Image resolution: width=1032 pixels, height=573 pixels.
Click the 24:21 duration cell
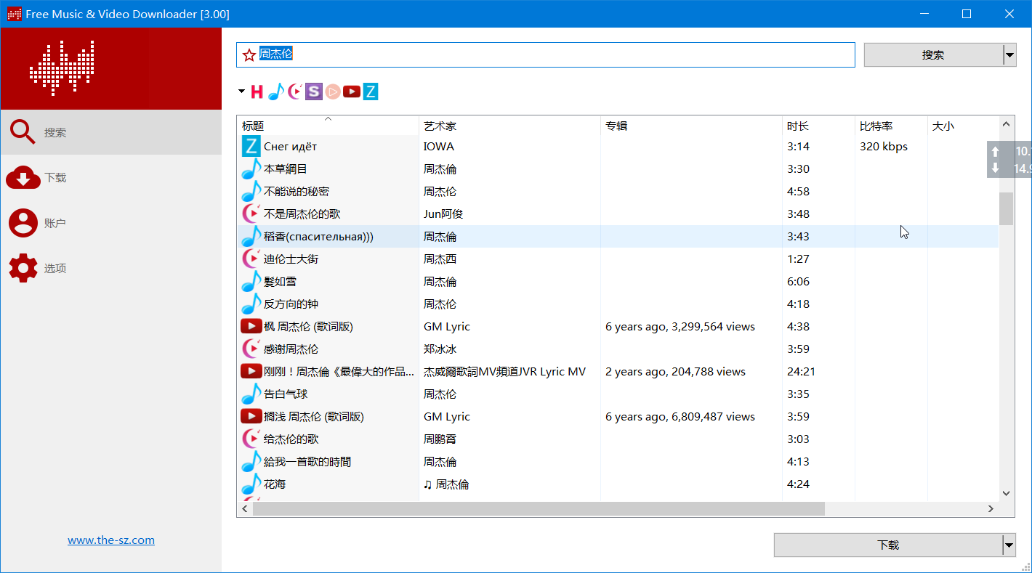[x=801, y=371]
